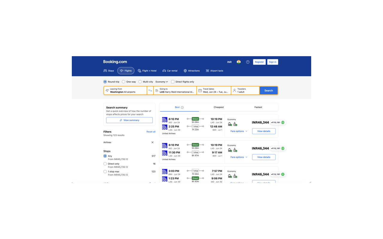
Task: Click the 12:48 AM arrival time
Action: coord(216,127)
